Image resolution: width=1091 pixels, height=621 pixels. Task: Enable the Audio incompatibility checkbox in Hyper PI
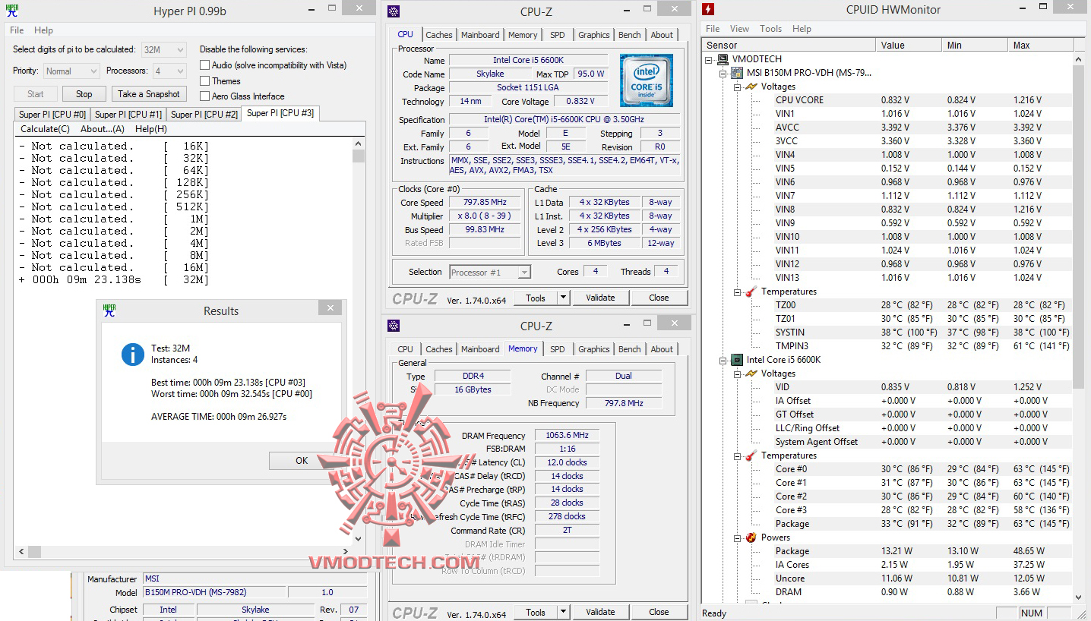pos(204,65)
